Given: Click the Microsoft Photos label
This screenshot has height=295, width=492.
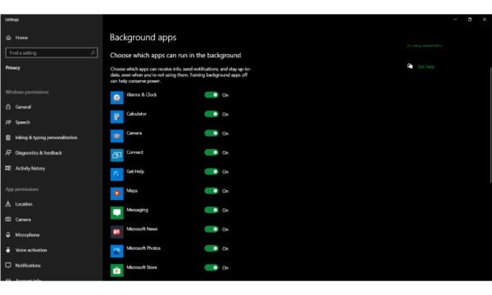Looking at the screenshot, I should click(x=143, y=248).
